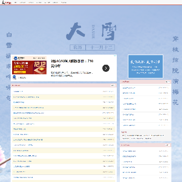Click the blue forum banner on the right
182x182 pixels.
[146, 66]
